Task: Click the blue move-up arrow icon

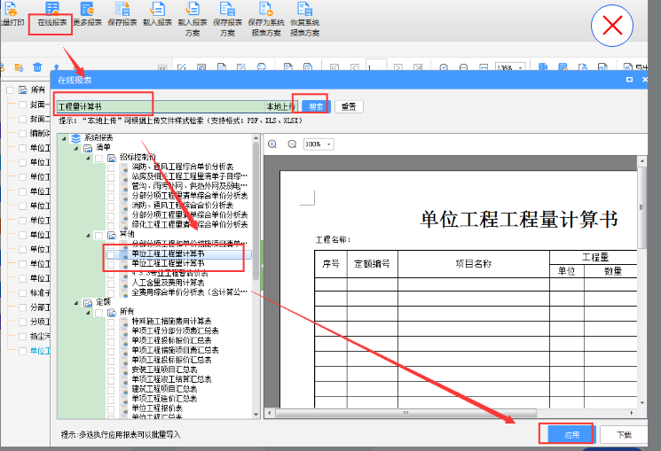Action: (57, 67)
